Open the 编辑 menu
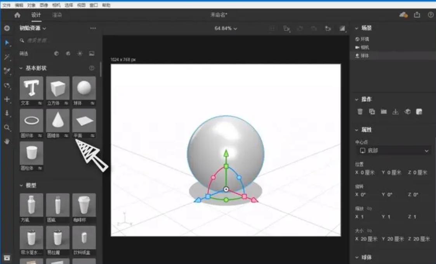This screenshot has height=264, width=436. pyautogui.click(x=19, y=5)
